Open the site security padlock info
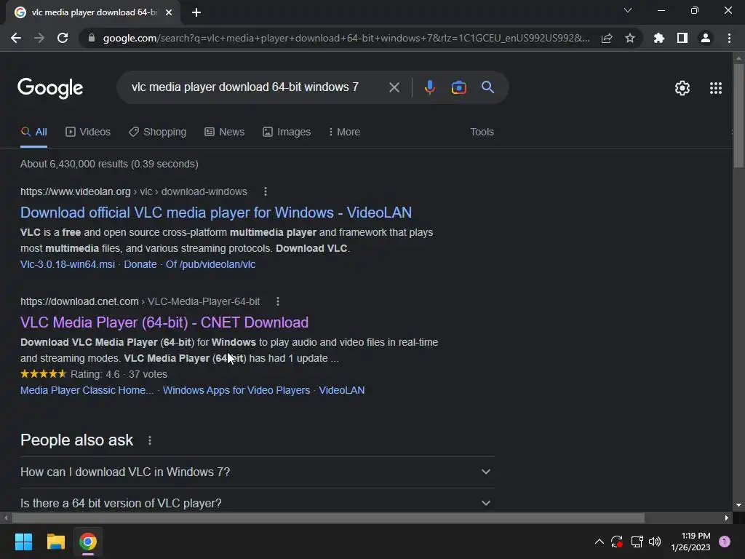Screen dimensions: 745x559 92,38
